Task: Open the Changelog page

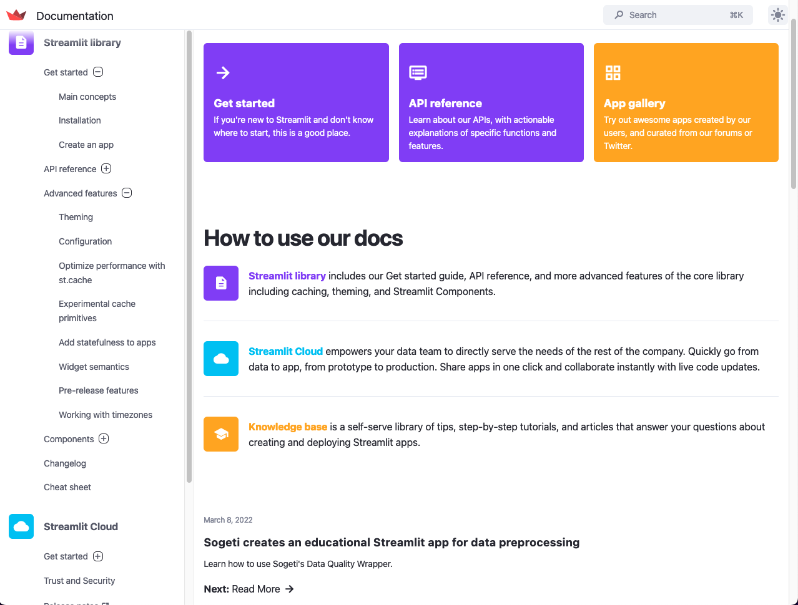Action: [x=65, y=463]
